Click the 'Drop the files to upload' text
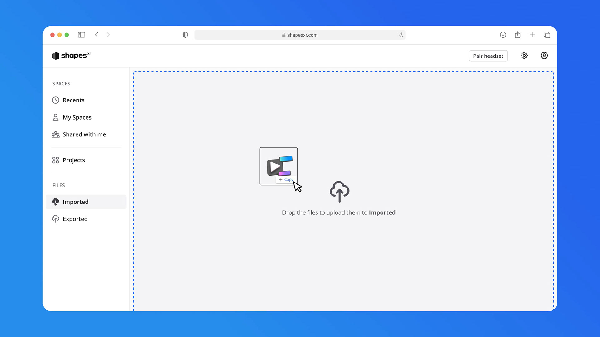The width and height of the screenshot is (600, 337). (339, 212)
